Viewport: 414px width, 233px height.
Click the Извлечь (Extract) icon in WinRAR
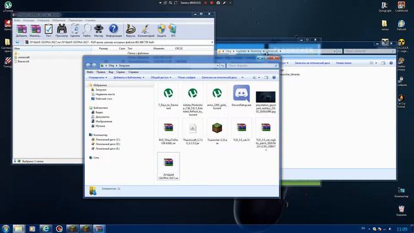pos(36,30)
